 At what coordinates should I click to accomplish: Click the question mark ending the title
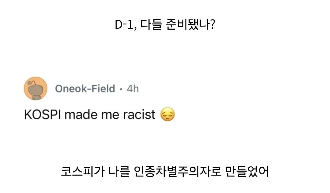tap(213, 24)
